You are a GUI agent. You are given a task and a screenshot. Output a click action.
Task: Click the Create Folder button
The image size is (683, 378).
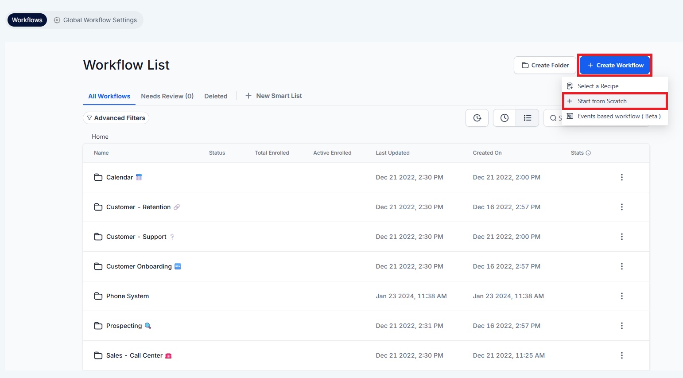tap(545, 65)
